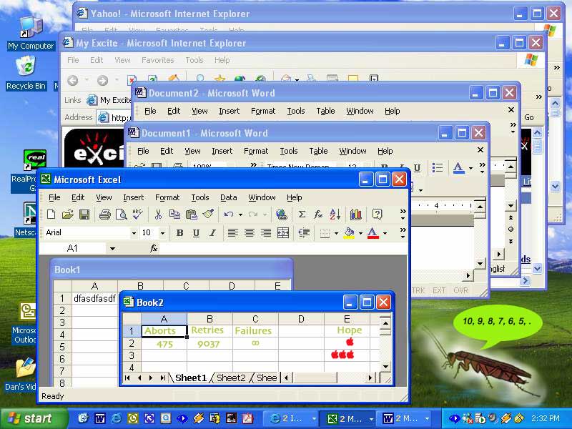Toggle Bold in Excel formatting toolbar

click(179, 233)
